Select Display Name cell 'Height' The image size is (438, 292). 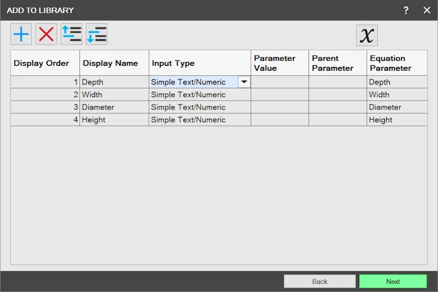tap(115, 120)
